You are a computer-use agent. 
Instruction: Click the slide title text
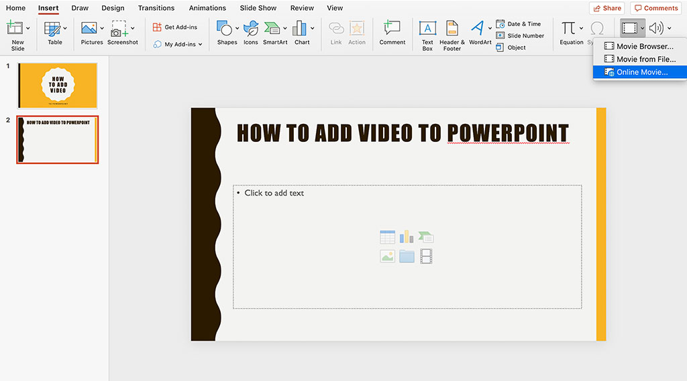click(x=403, y=133)
